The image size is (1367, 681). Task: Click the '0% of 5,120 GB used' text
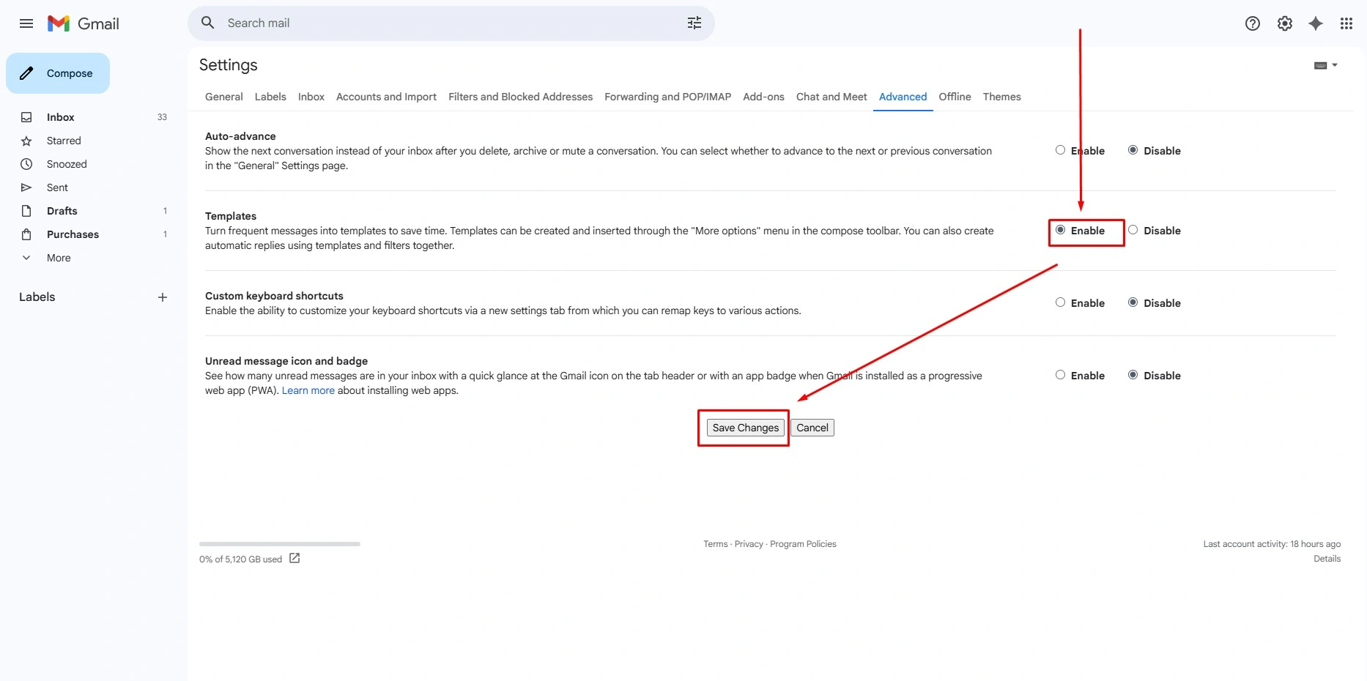(240, 559)
